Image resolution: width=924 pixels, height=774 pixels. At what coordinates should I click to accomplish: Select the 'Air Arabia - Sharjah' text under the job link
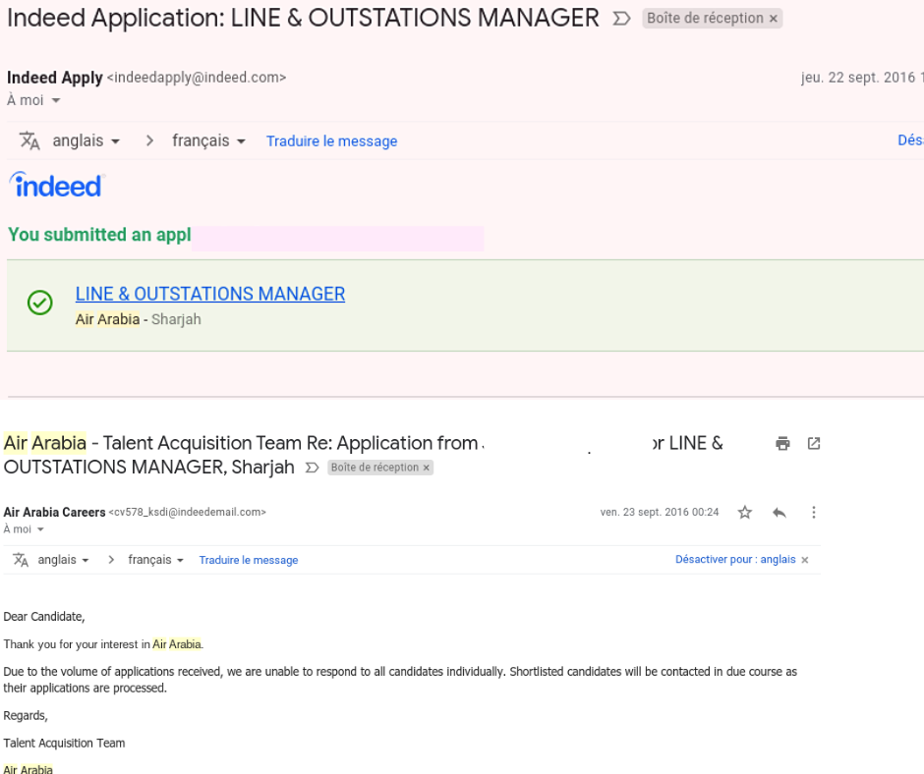click(139, 319)
